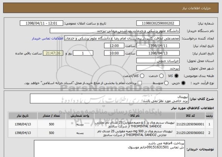222x157 pixels.
Task: Click the توضیحات خریدار text area
Action: point(109,149)
